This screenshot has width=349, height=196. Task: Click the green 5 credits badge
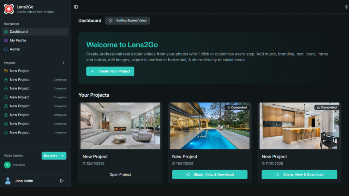coord(7,165)
